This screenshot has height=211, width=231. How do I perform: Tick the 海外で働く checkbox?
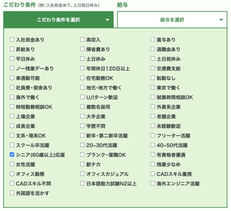point(12,97)
